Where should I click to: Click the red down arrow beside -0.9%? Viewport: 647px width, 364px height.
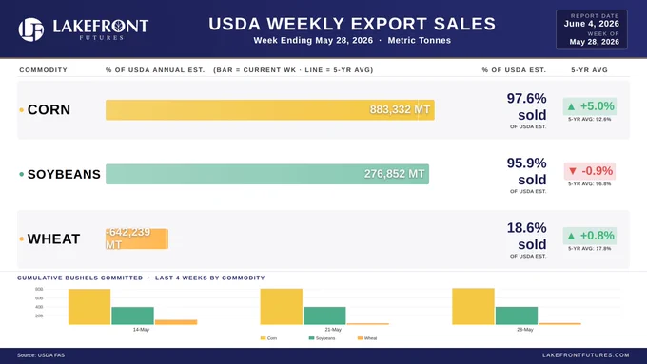(x=573, y=171)
